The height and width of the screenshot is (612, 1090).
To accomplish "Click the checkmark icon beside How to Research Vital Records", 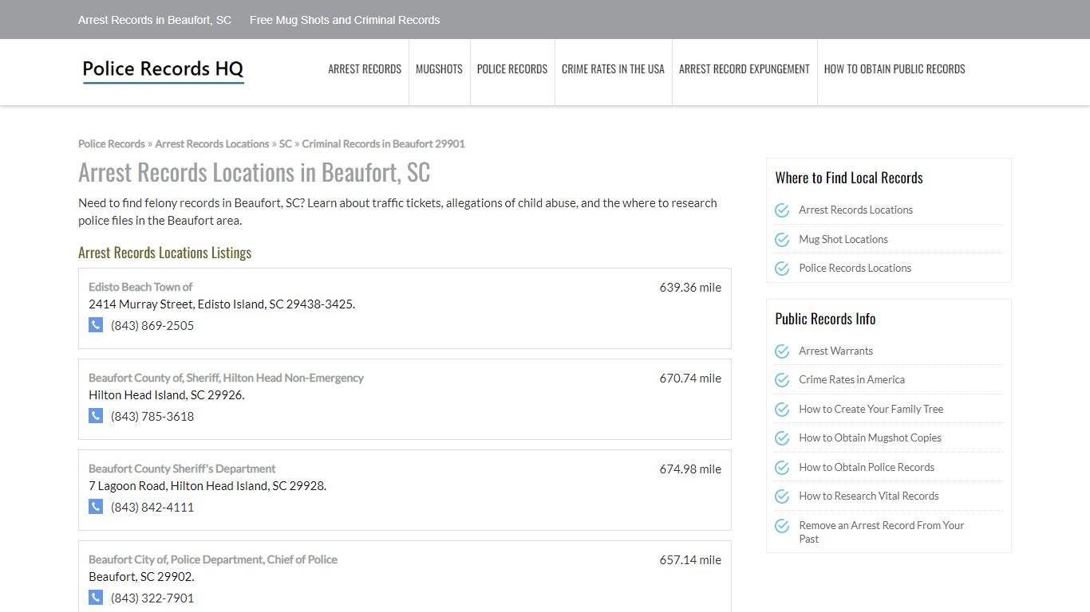I will pyautogui.click(x=782, y=496).
